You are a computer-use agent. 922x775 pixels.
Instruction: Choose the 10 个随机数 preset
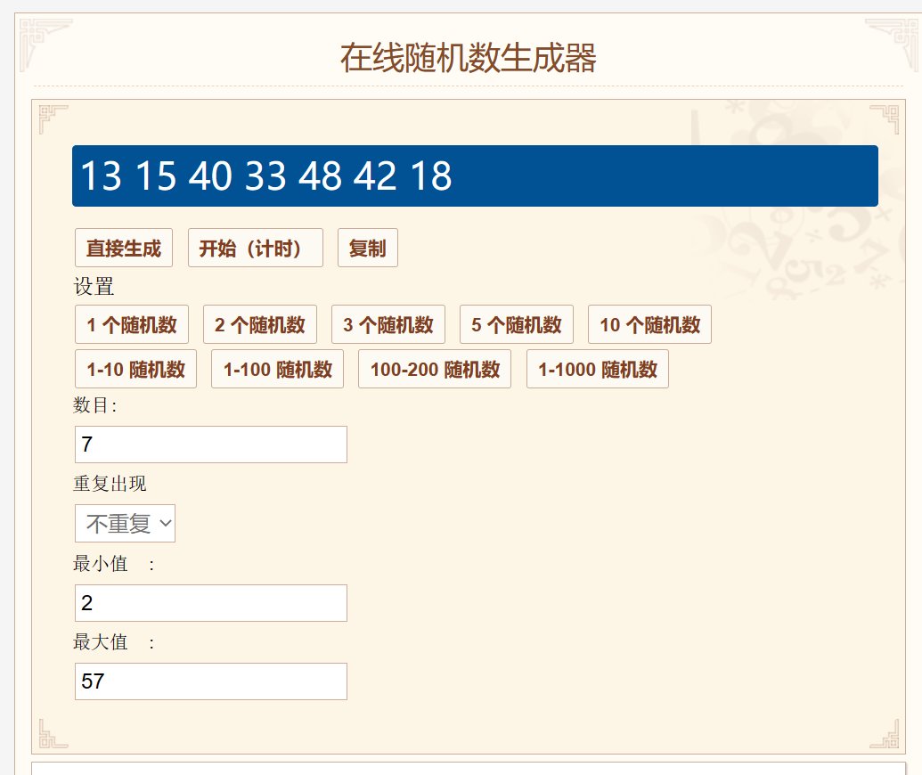[x=649, y=324]
